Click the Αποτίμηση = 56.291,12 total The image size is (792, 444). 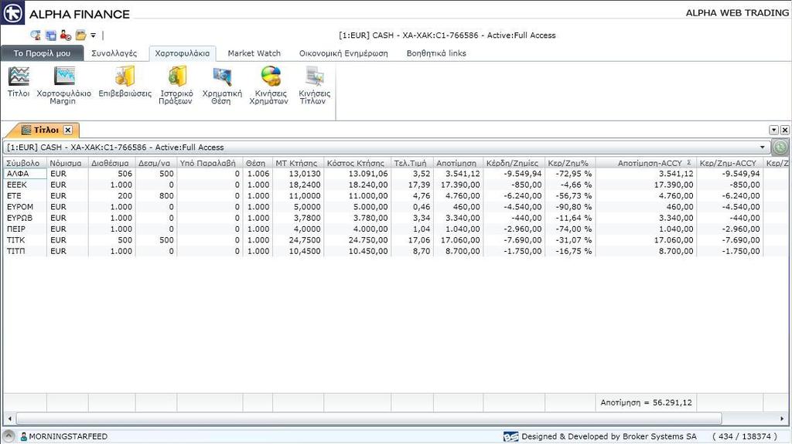pyautogui.click(x=646, y=402)
